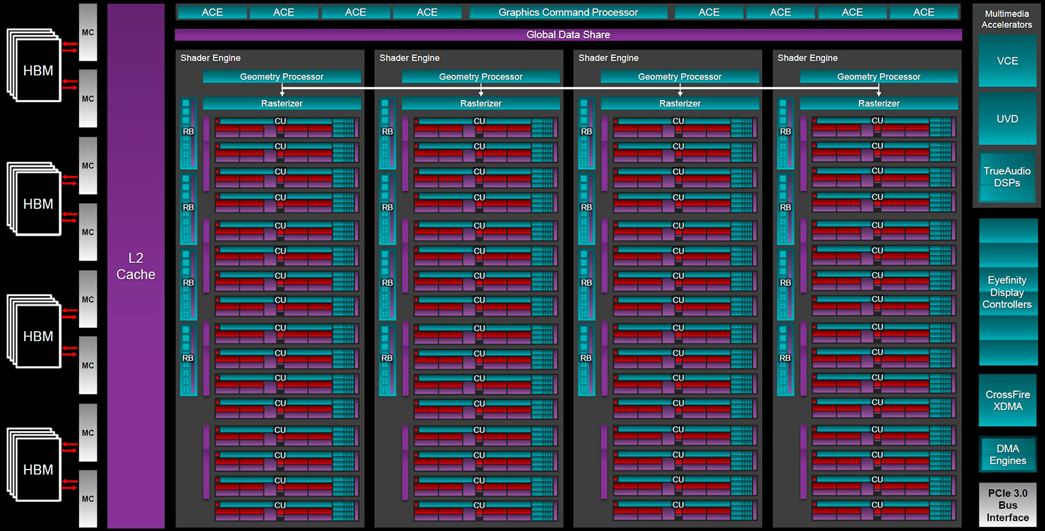
Task: Select top RB block in leftmost Shader Engine
Action: (188, 133)
